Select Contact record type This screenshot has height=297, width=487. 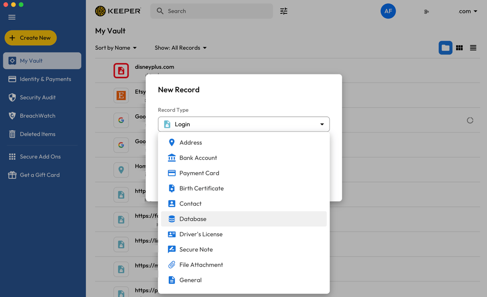[243, 204]
